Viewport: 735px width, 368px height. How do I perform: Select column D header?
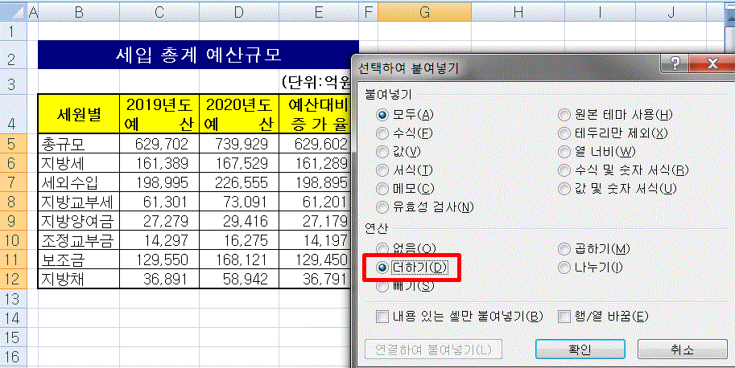(239, 12)
